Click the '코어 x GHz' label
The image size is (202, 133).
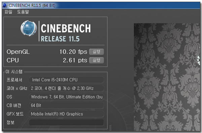(x=17, y=88)
